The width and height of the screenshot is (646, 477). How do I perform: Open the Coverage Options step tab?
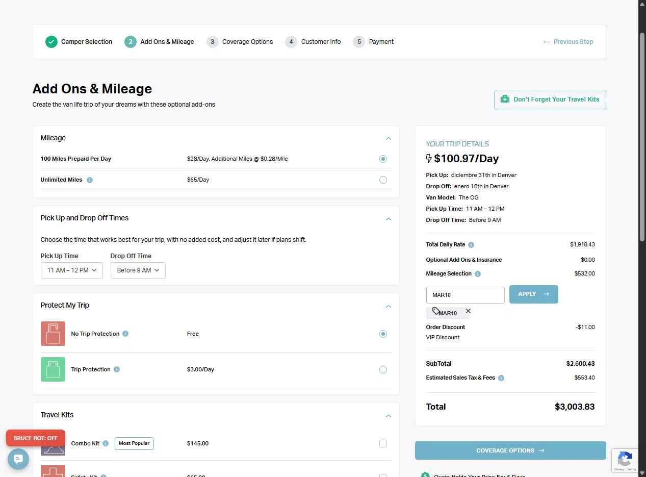[240, 42]
